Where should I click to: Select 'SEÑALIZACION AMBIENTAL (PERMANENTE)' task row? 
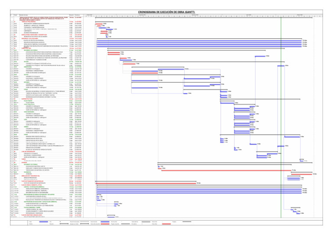click(x=47, y=189)
